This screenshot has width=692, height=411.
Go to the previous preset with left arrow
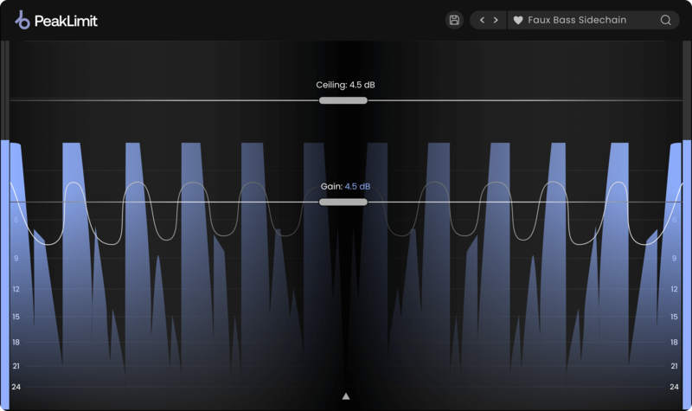[x=482, y=20]
